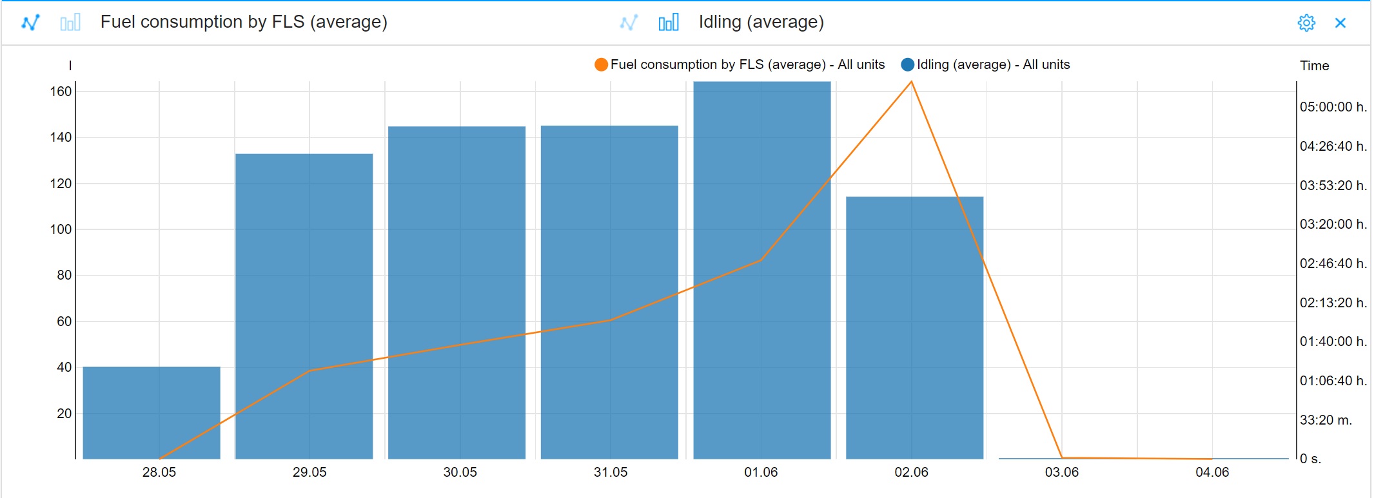
Task: Switch Fuel consumption to line chart
Action: (x=30, y=23)
